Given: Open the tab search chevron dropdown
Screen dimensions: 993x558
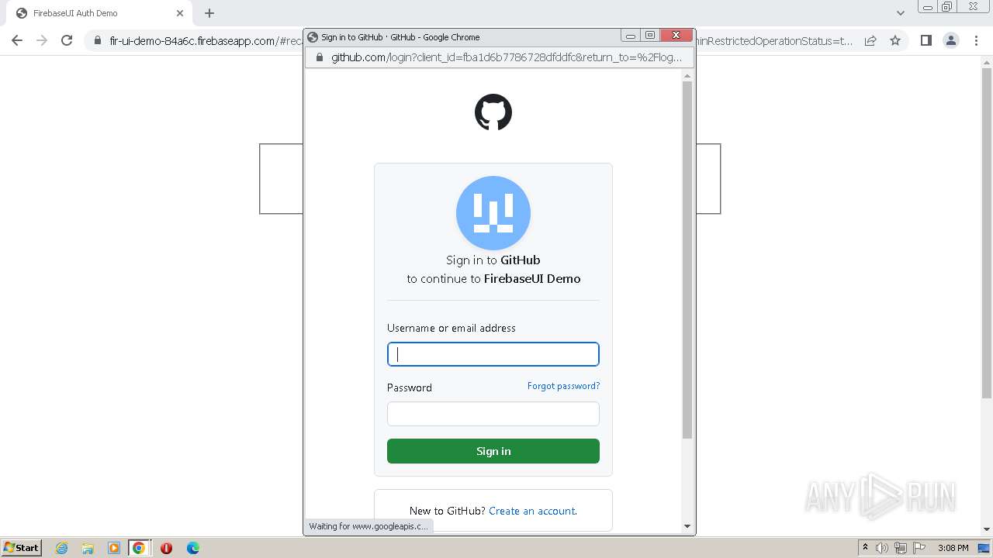Looking at the screenshot, I should (x=901, y=13).
